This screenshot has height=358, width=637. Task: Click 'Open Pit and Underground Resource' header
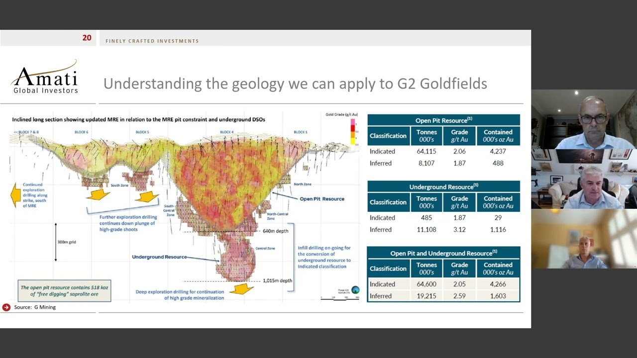pos(443,253)
